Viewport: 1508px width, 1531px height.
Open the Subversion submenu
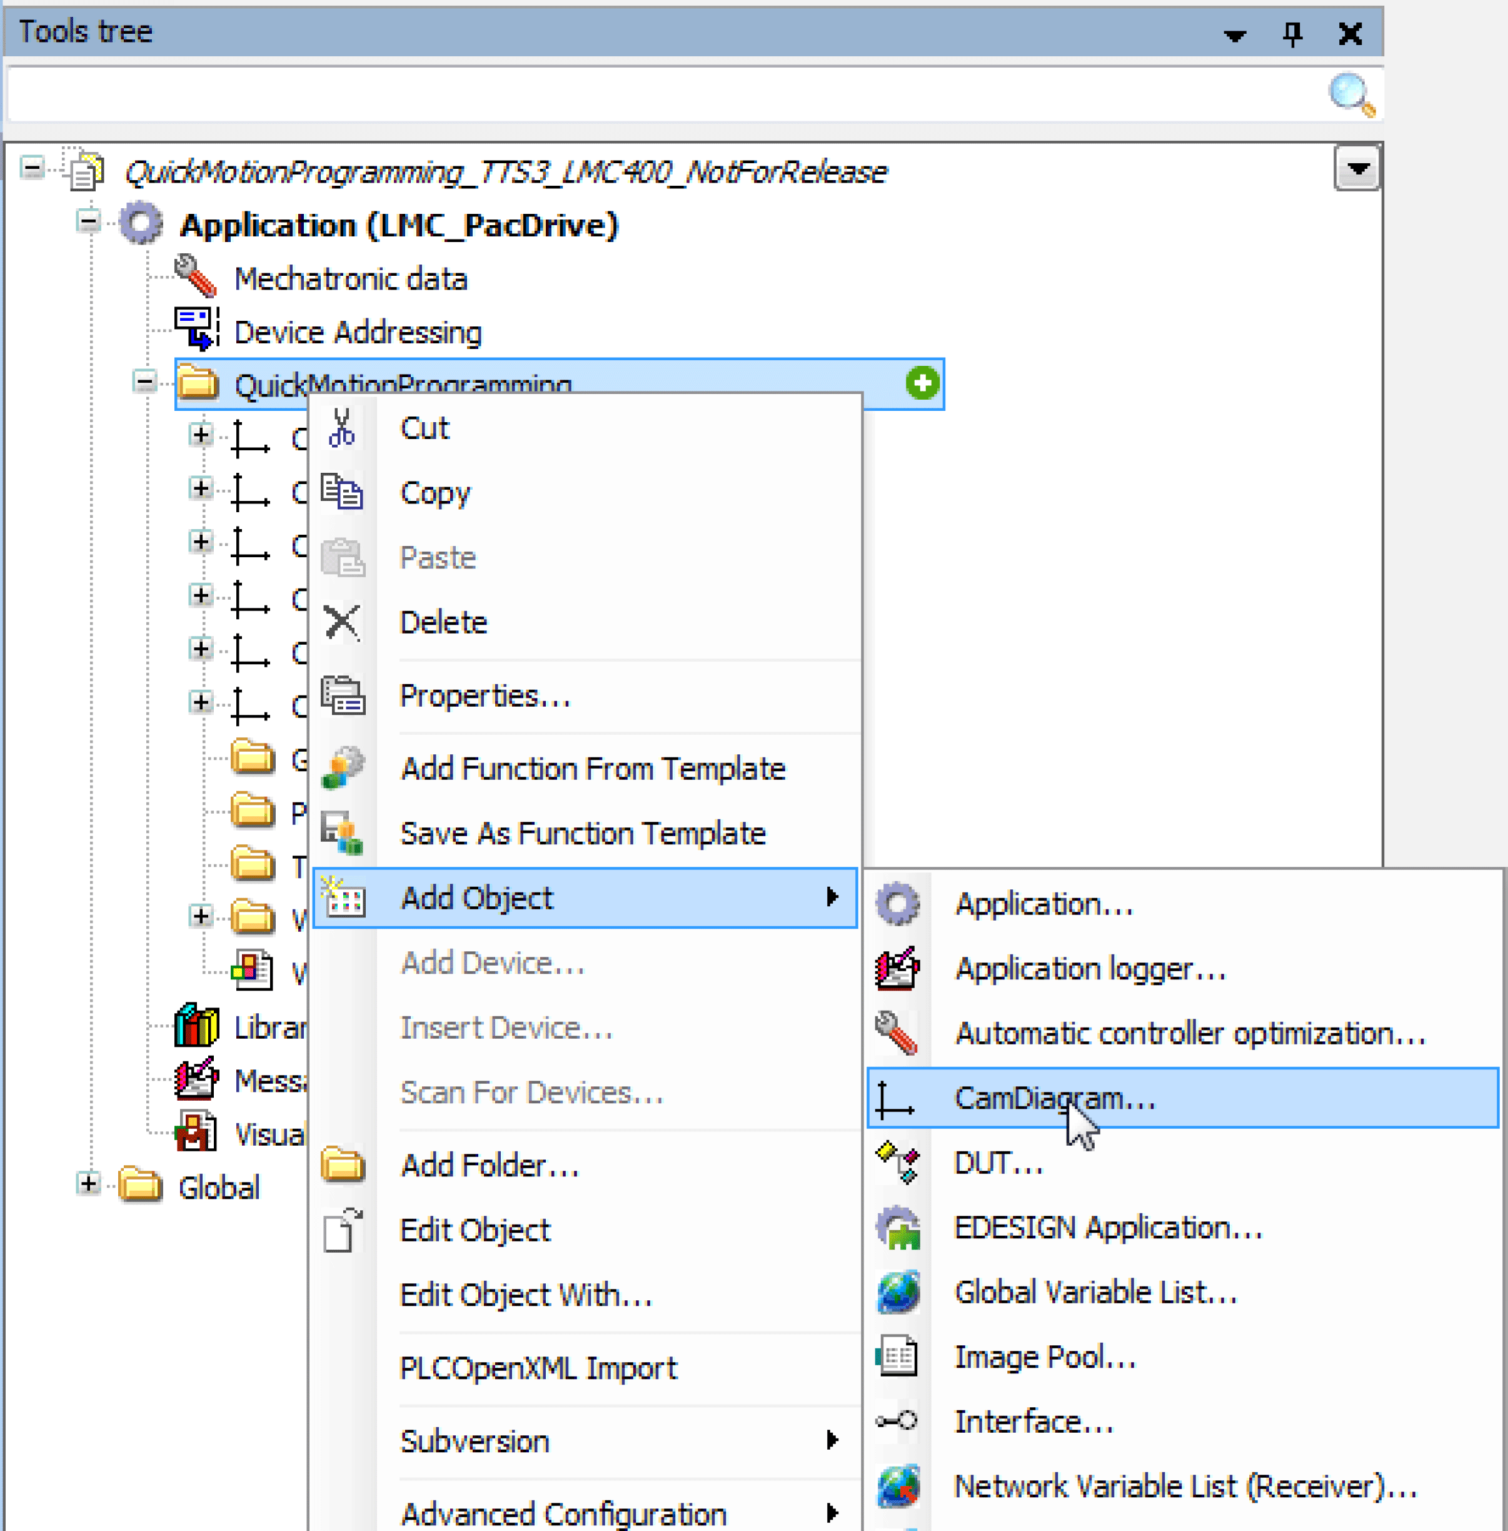tap(585, 1442)
